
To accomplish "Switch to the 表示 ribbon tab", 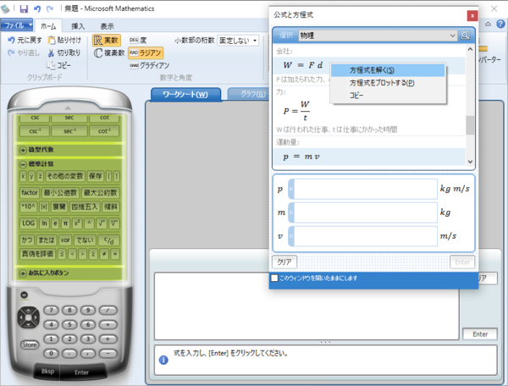I will coord(107,26).
